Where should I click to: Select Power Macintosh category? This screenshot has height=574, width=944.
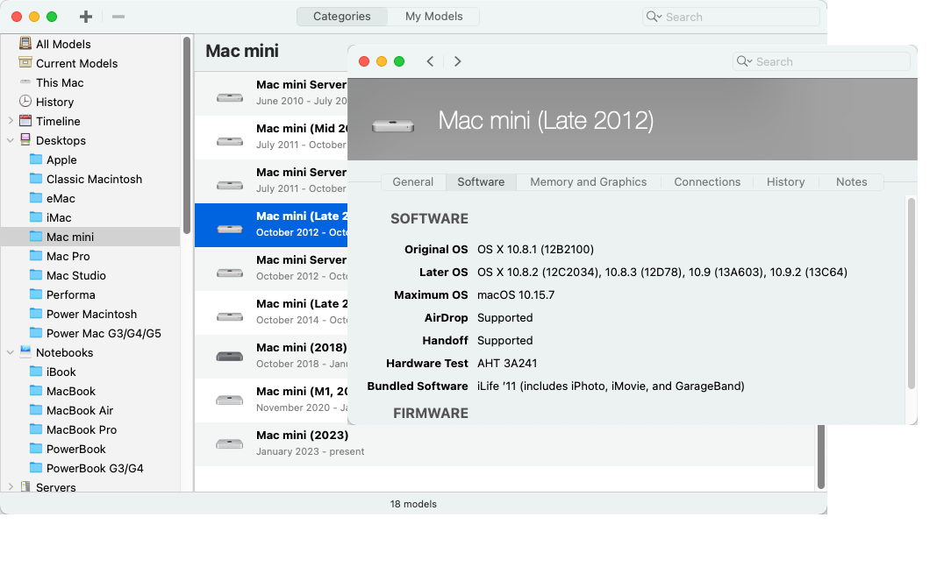[x=90, y=314]
